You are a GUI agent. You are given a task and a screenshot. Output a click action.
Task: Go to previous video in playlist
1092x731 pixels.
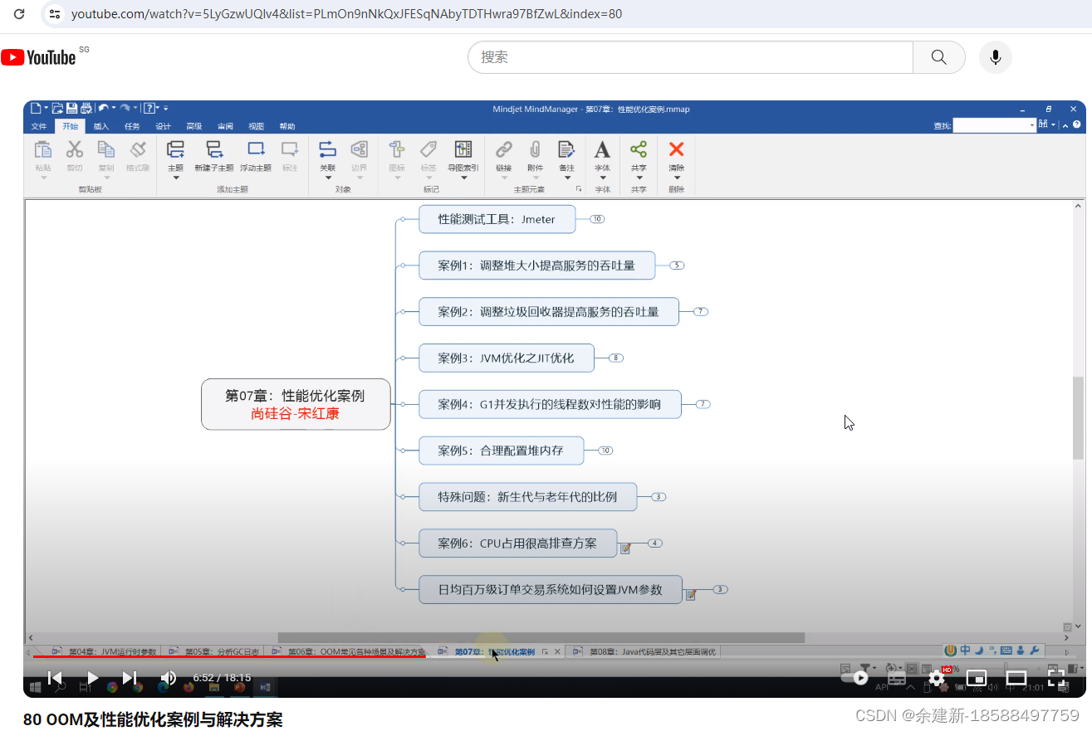click(55, 678)
